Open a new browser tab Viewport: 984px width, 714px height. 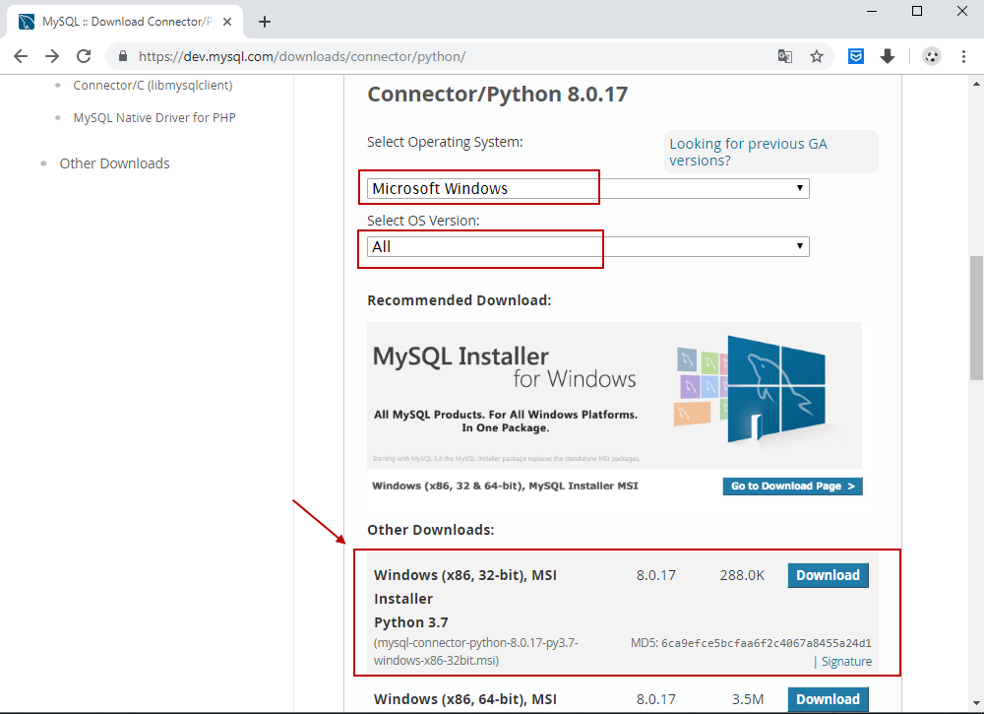coord(265,22)
